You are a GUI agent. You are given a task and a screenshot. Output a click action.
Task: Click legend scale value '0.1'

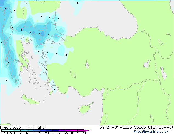[x=3, y=133]
